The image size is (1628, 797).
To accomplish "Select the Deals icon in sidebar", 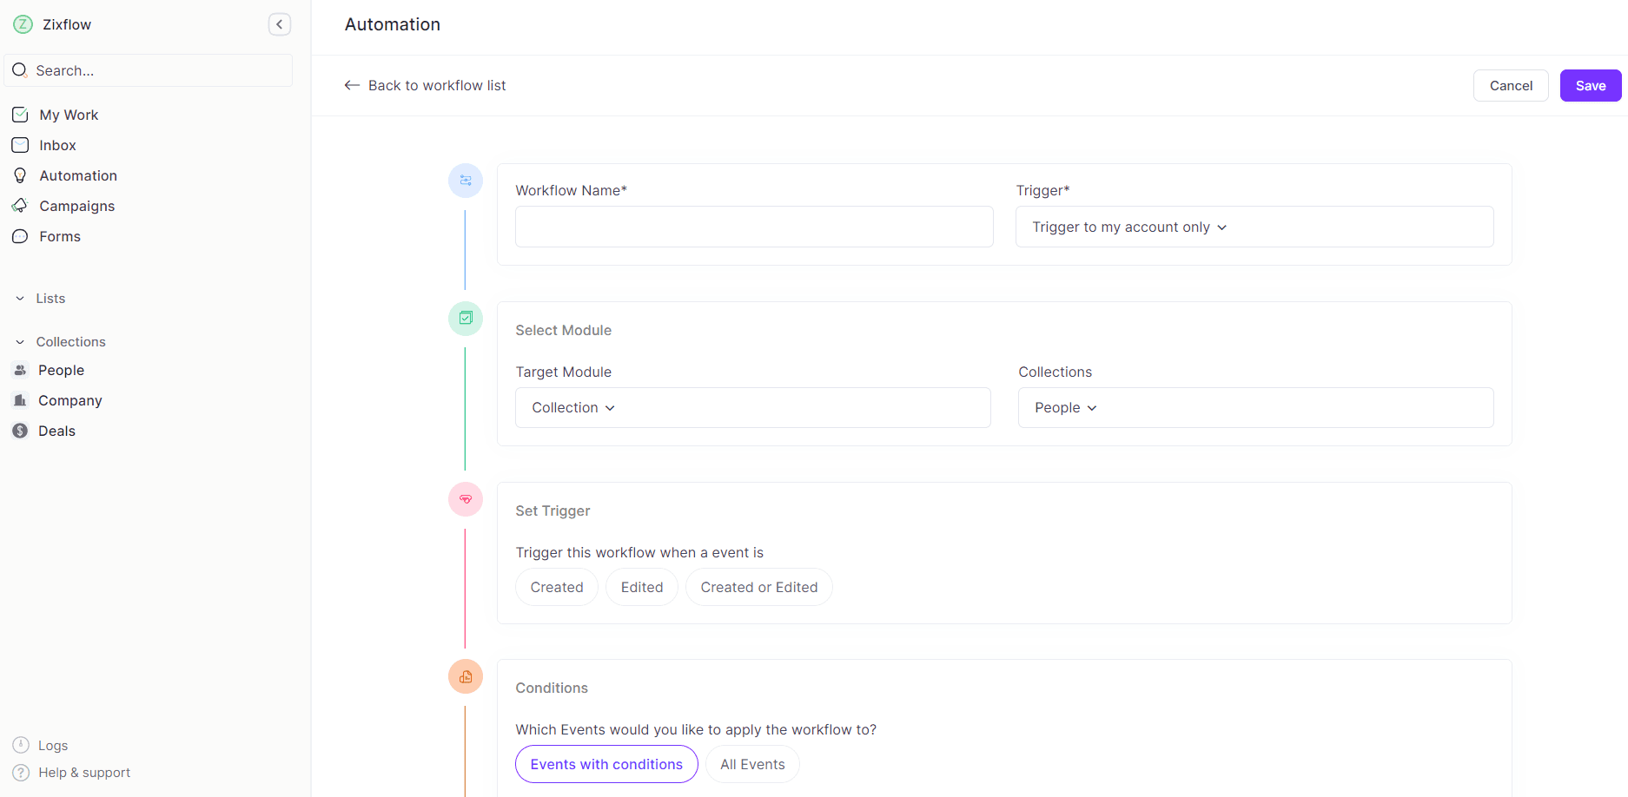I will (19, 431).
